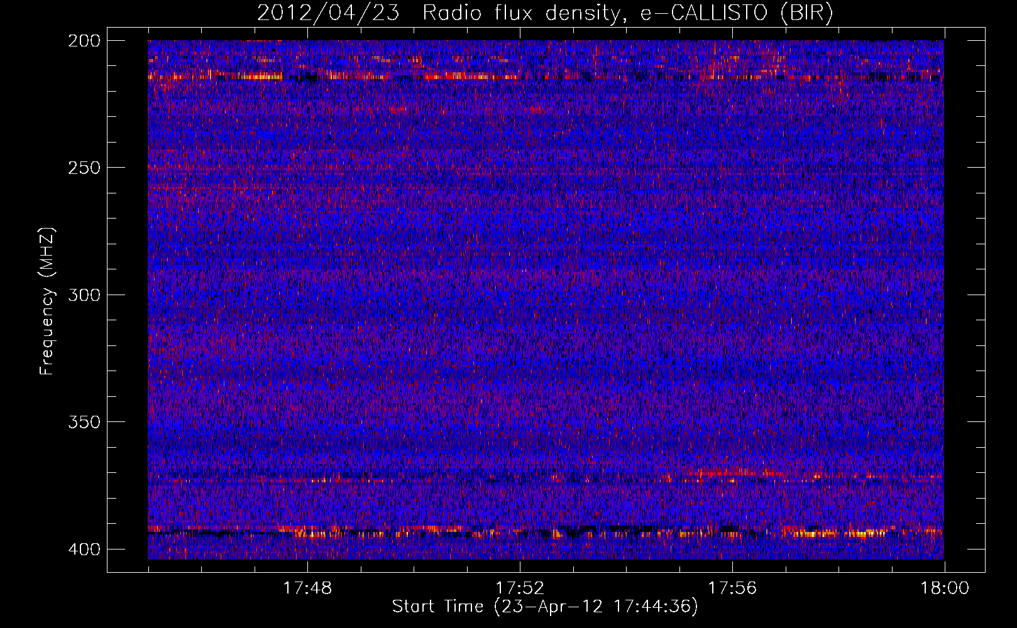This screenshot has width=1017, height=628.
Task: Click the 400 frequency tick label
Action: coord(84,549)
